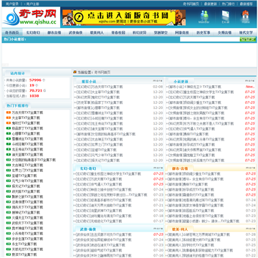Open the Email icon in the header

[x=225, y=16]
